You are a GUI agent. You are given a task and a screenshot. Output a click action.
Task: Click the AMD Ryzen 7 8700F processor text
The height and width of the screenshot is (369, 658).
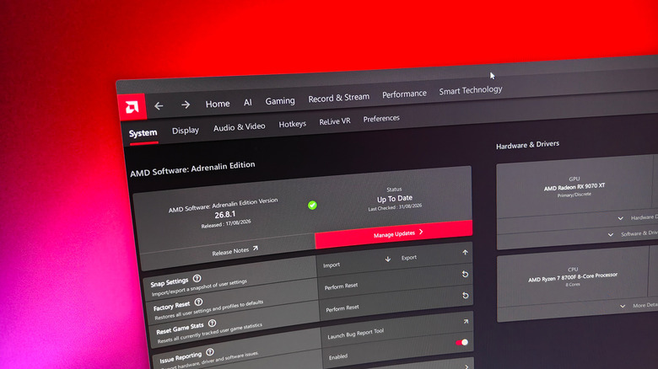pos(573,277)
